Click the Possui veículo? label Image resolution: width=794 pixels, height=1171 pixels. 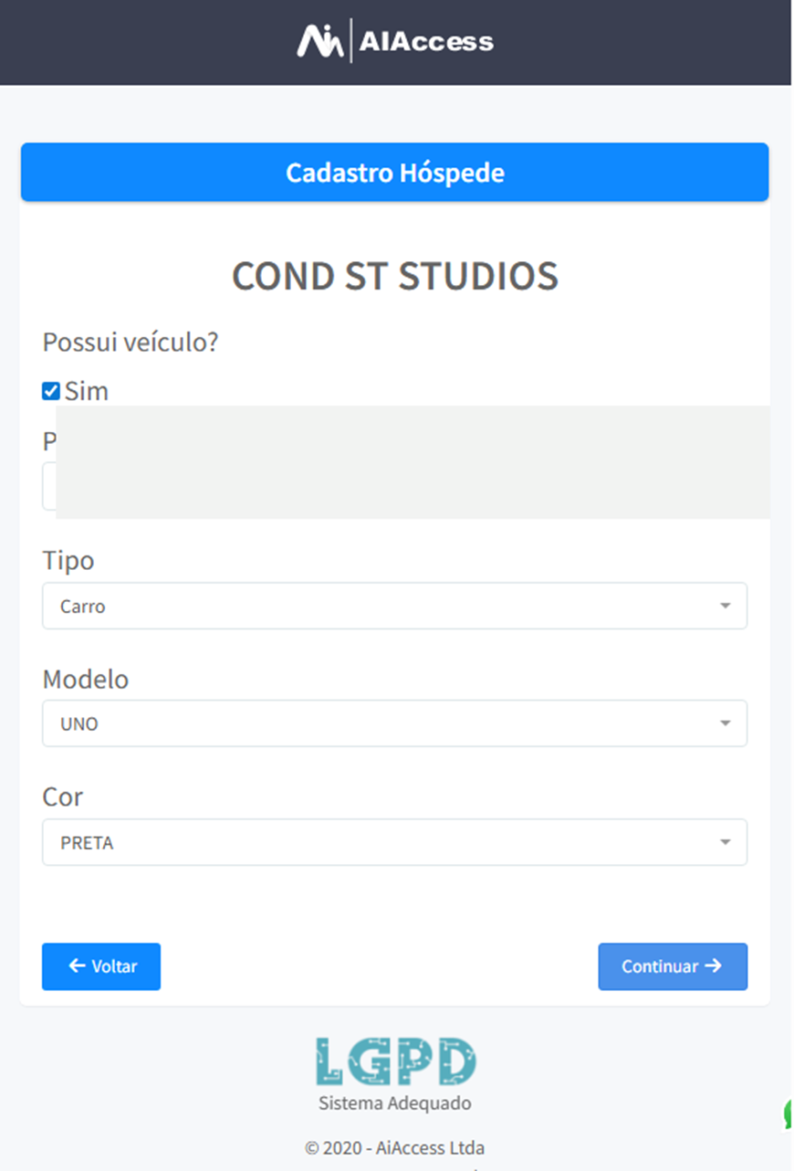pyautogui.click(x=131, y=343)
